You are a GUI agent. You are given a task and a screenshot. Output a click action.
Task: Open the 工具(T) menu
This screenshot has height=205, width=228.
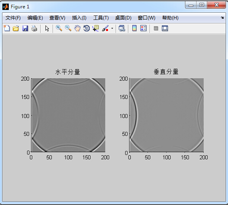click(x=101, y=18)
